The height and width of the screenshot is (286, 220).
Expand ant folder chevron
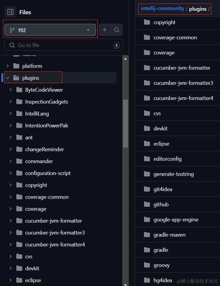tap(11, 137)
